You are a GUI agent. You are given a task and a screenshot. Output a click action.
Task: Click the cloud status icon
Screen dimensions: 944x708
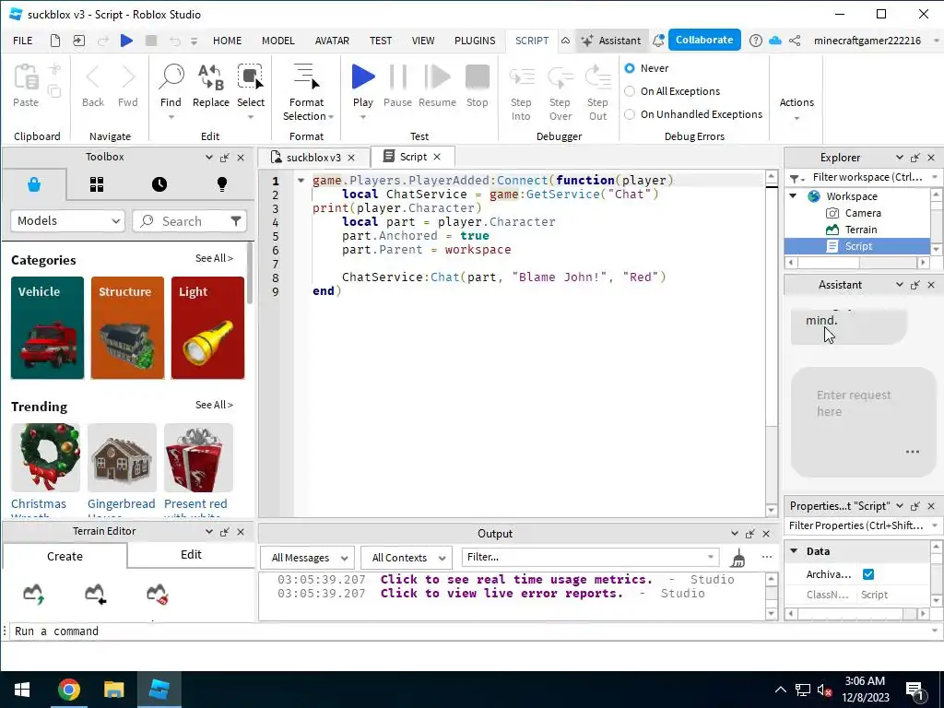coord(775,41)
